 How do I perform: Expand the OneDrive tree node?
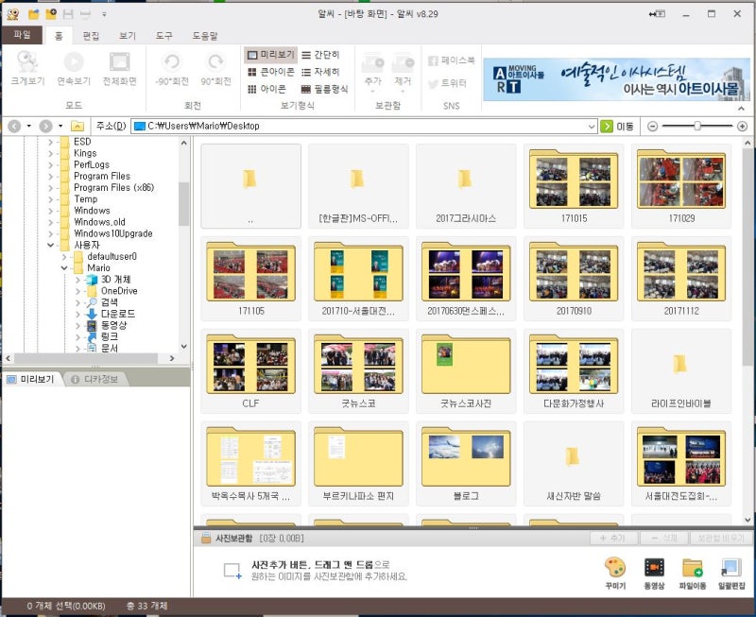coord(77,291)
